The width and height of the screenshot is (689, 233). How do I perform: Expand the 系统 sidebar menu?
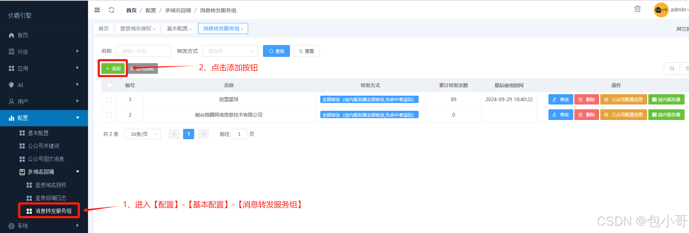point(77,225)
